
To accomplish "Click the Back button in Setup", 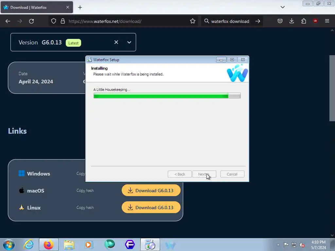I will [x=180, y=174].
